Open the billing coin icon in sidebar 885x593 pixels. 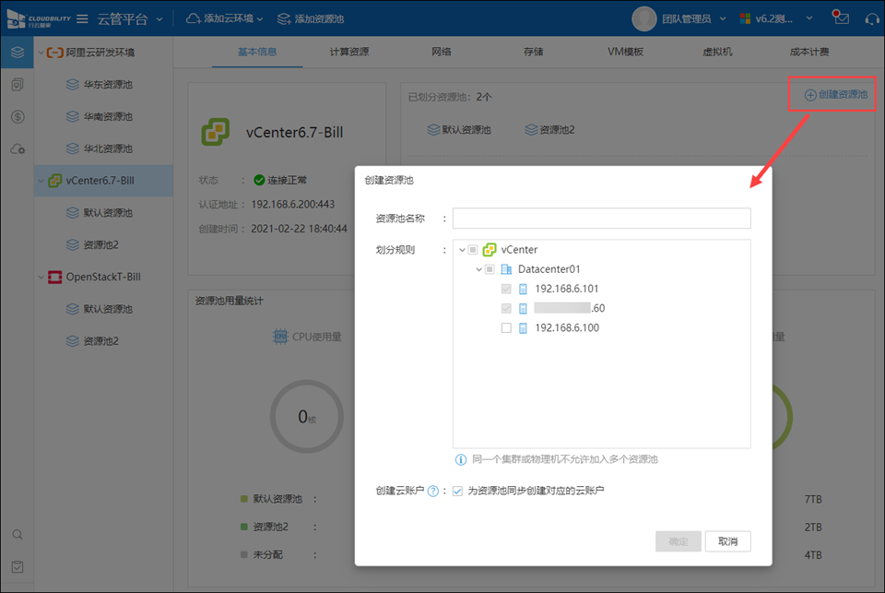(18, 117)
